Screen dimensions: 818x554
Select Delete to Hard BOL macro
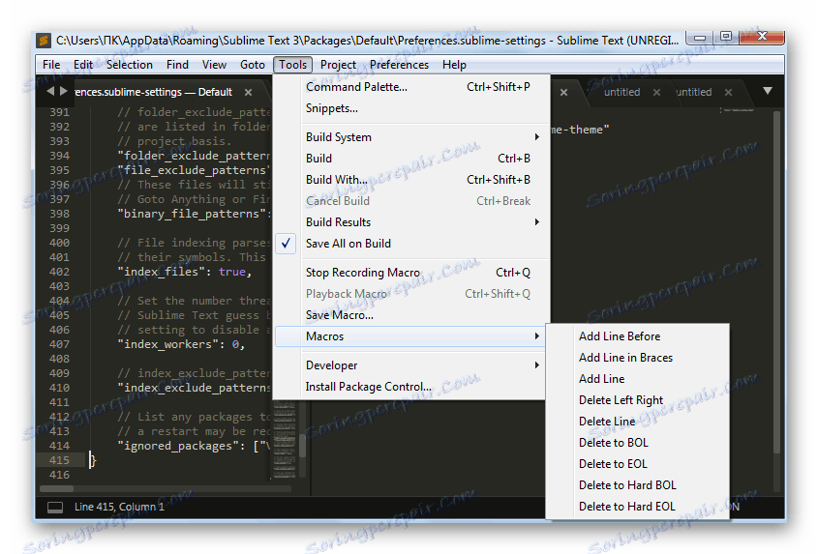click(638, 485)
